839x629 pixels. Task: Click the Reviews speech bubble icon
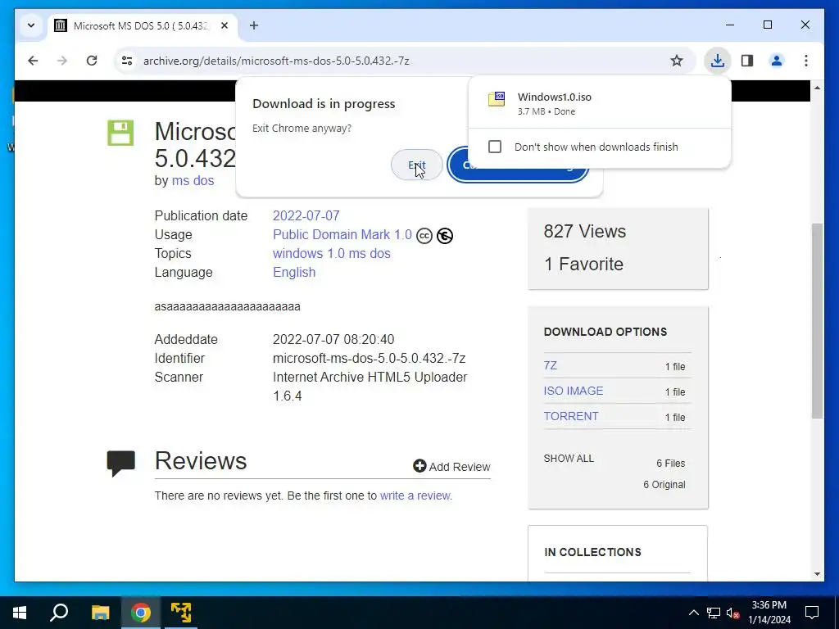pyautogui.click(x=121, y=464)
